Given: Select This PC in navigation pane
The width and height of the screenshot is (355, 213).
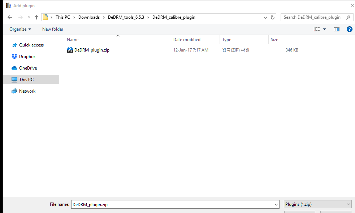Looking at the screenshot, I should tap(31, 80).
